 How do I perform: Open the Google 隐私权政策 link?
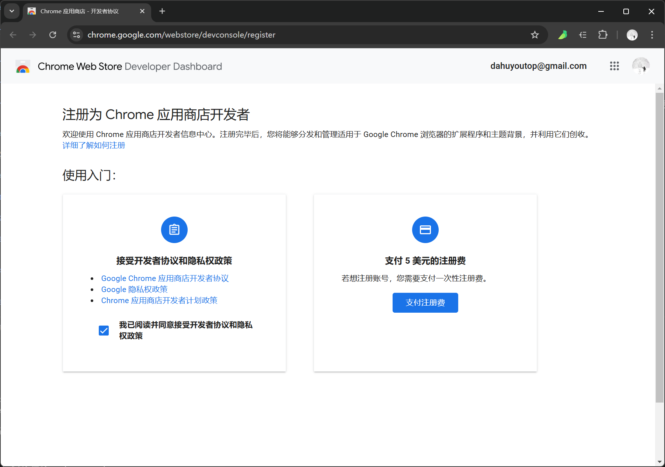tap(134, 289)
